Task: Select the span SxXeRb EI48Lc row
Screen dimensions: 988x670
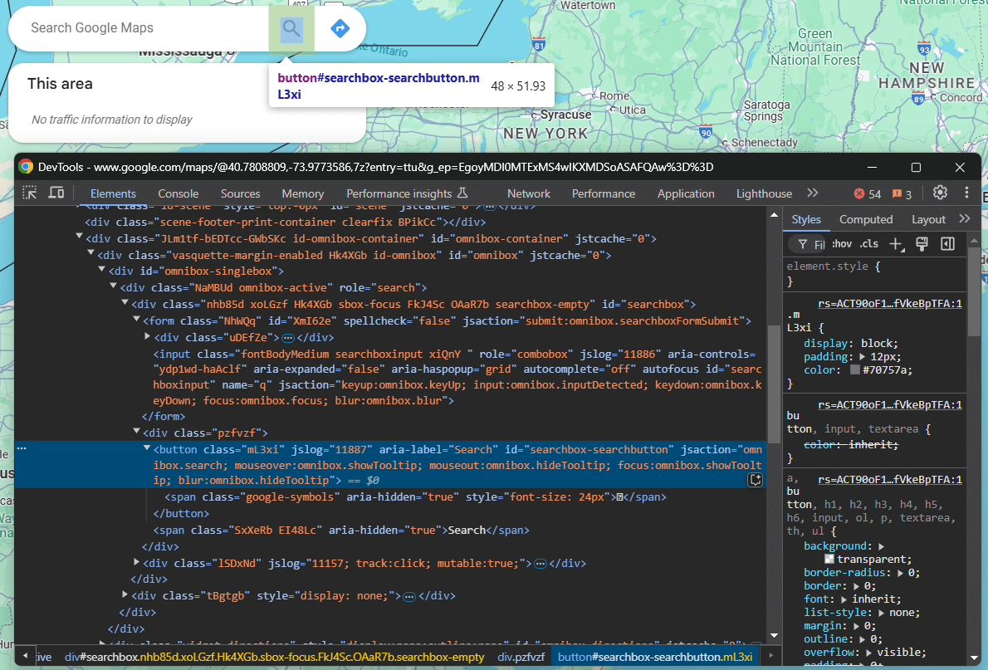Action: click(341, 530)
